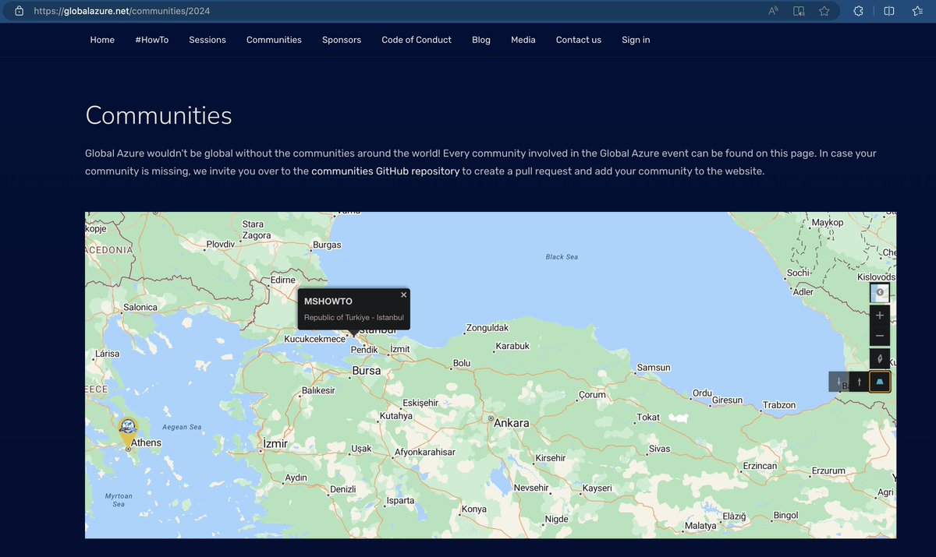Click the Ankara city label on map
Screen dimensions: 936x557
(512, 423)
